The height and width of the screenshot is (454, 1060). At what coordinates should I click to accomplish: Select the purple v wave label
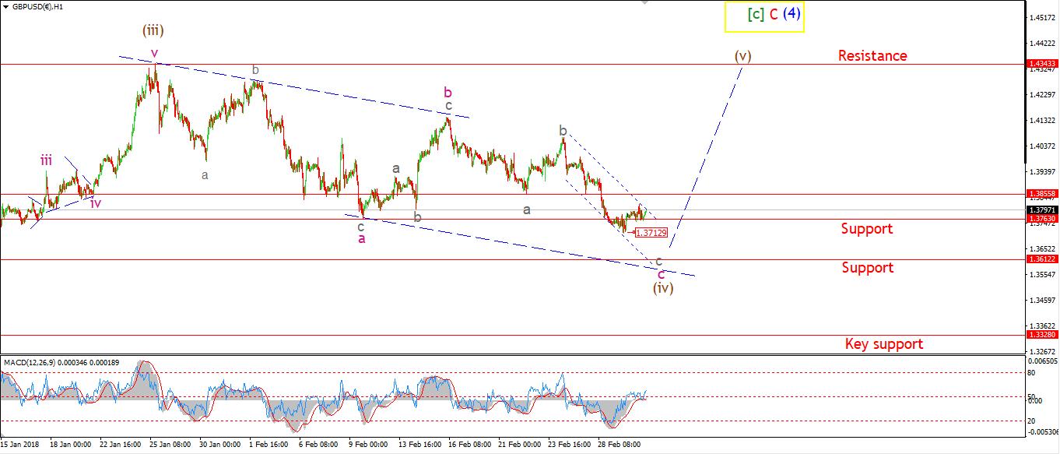pos(154,53)
